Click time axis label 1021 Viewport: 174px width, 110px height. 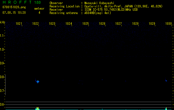(x=19, y=24)
